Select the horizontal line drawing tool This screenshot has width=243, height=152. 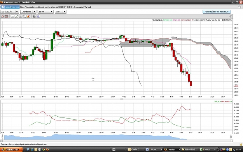[x=13, y=16]
